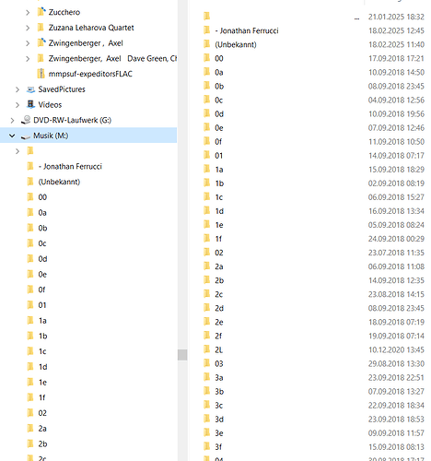Select the SavedPictures folder icon
This screenshot has width=431, height=461.
point(30,89)
